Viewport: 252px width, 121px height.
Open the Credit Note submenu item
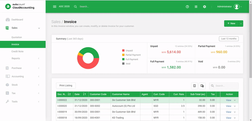coord(17,52)
